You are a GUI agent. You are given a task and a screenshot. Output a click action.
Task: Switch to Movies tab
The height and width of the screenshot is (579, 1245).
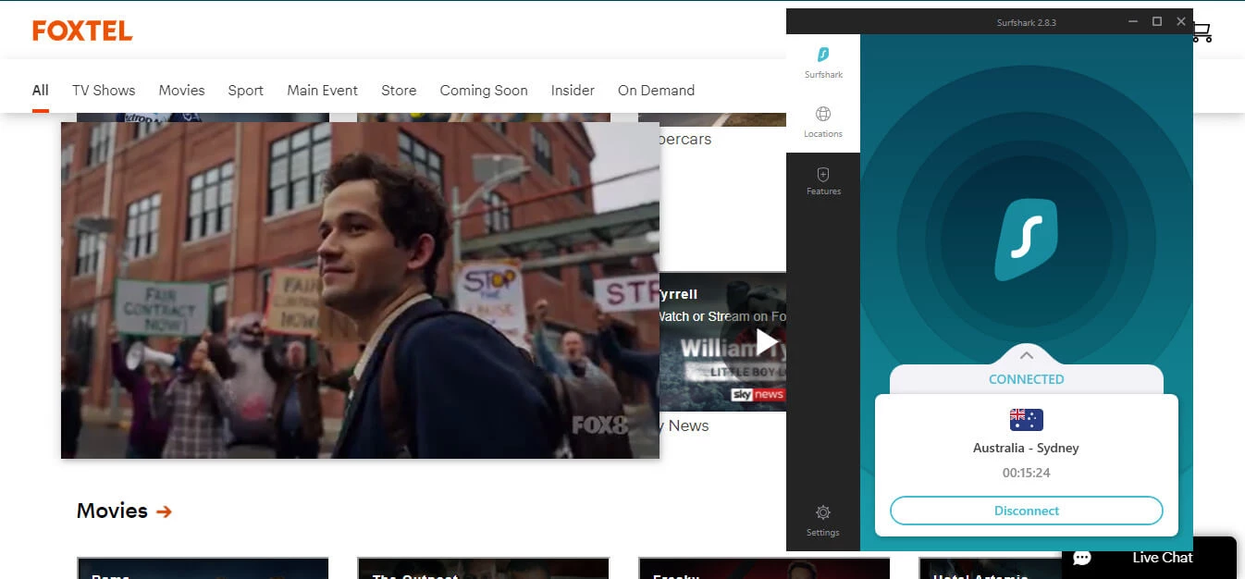[181, 90]
